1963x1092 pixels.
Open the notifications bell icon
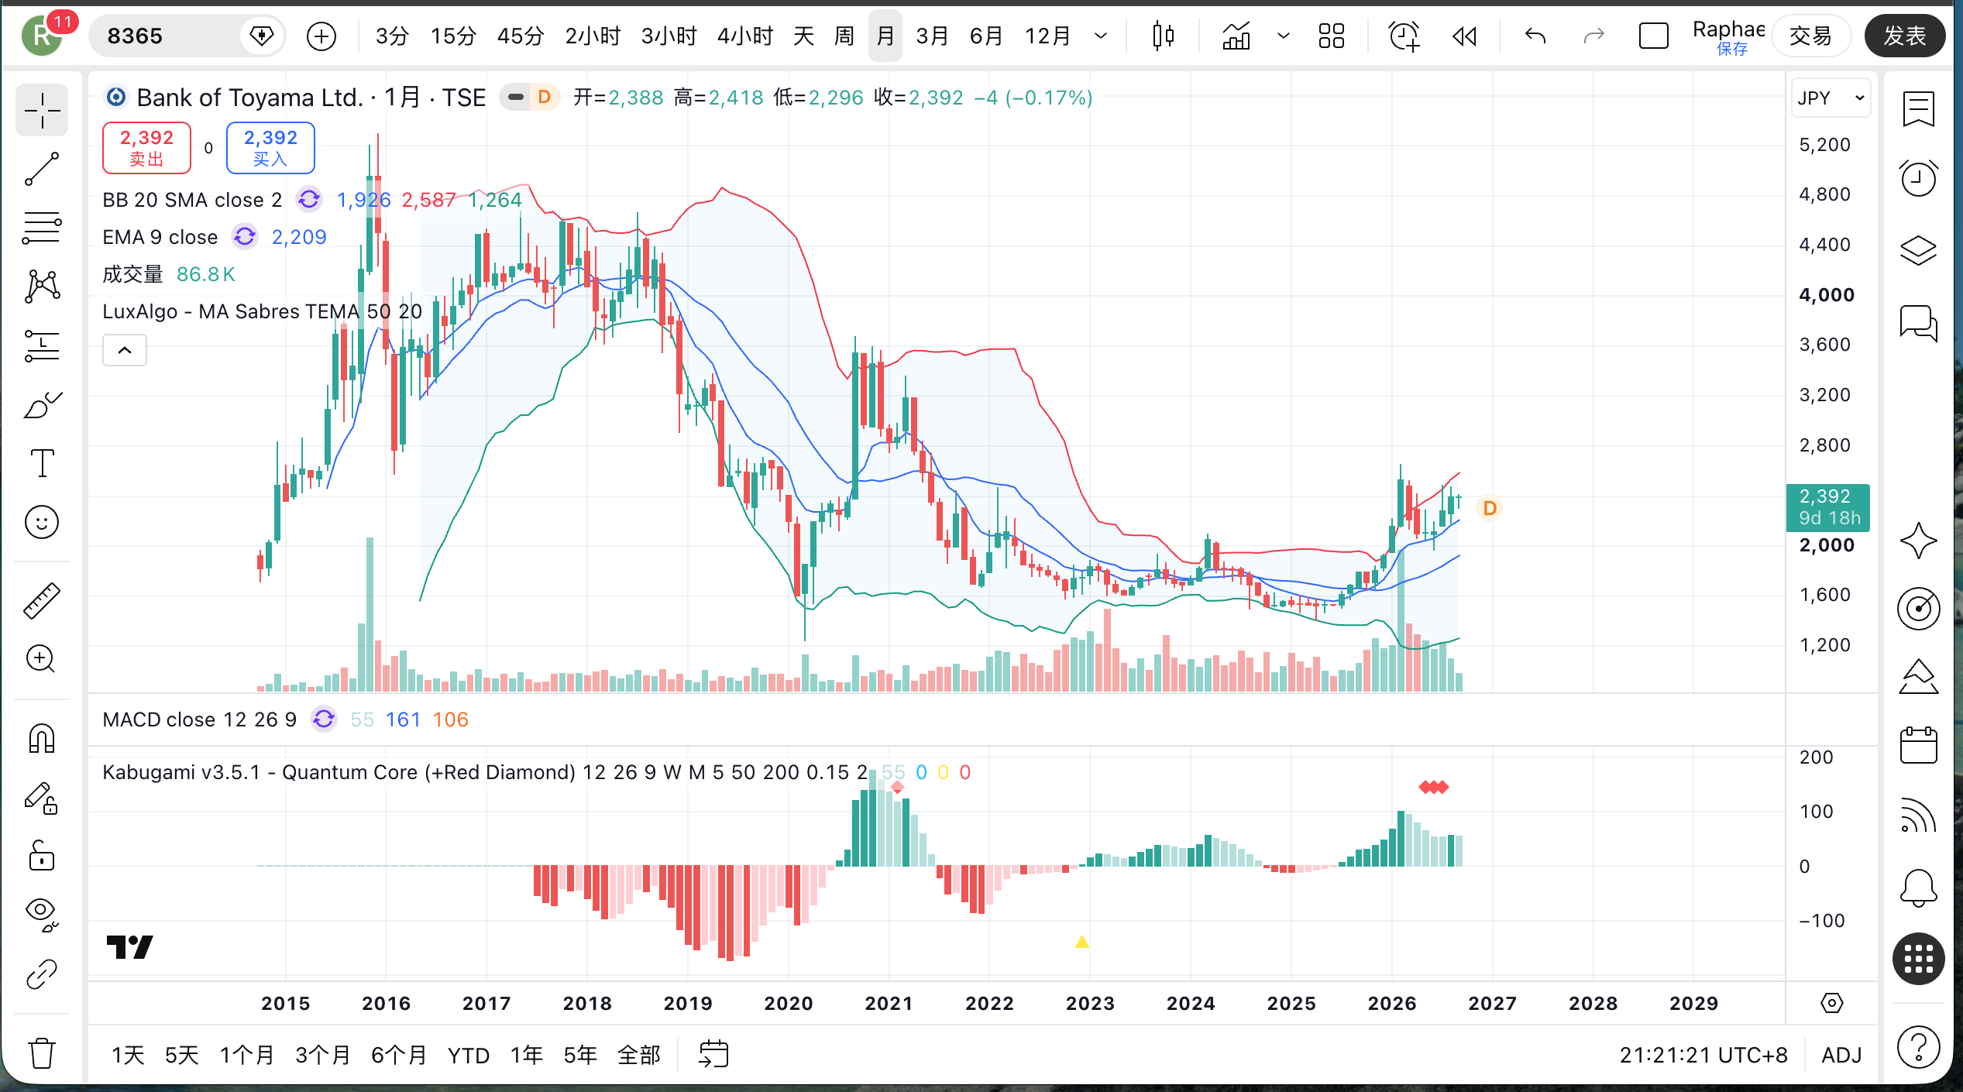coord(1918,888)
